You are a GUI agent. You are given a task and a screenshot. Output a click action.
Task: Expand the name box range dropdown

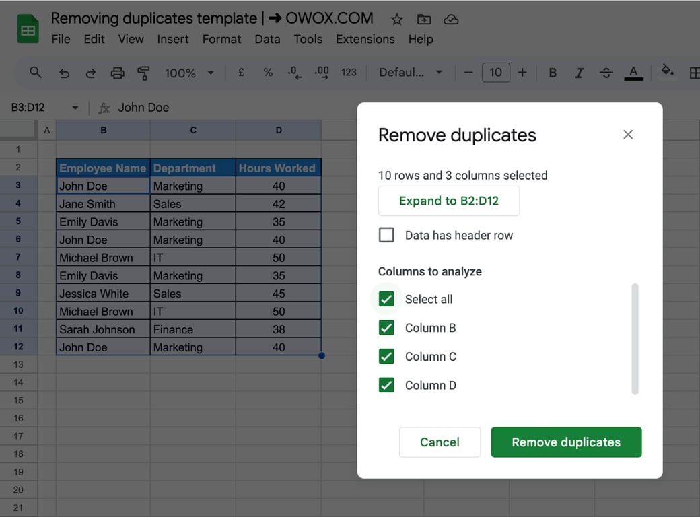point(75,108)
